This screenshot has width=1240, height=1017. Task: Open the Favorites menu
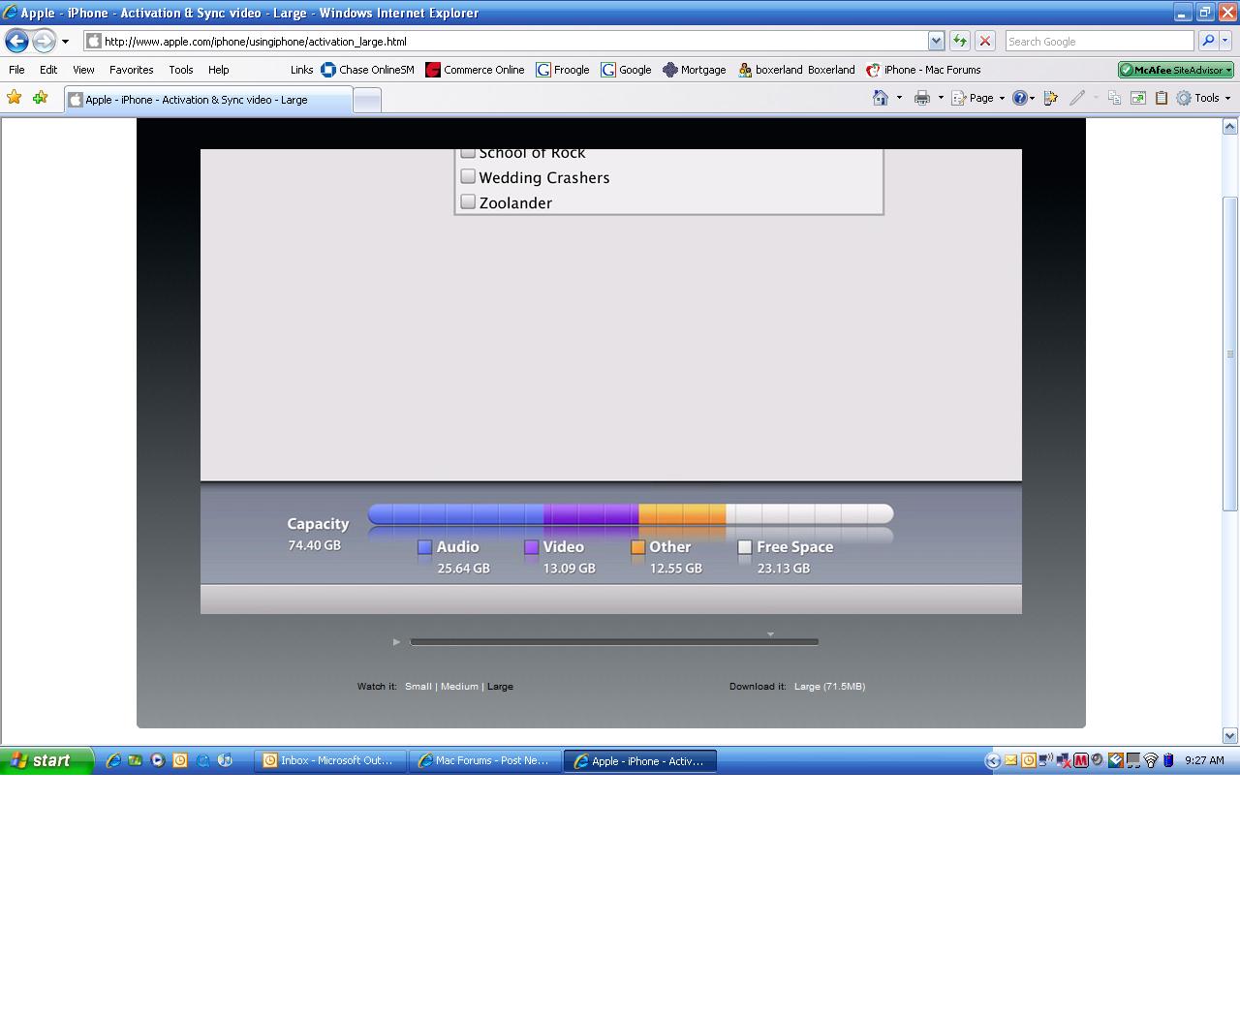click(x=131, y=70)
